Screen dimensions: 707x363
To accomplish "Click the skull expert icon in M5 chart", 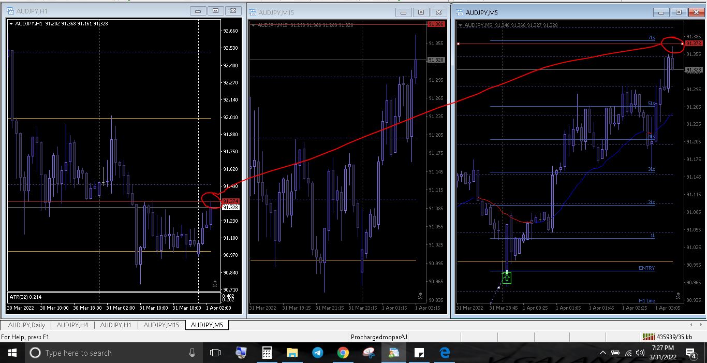I will pos(678,296).
